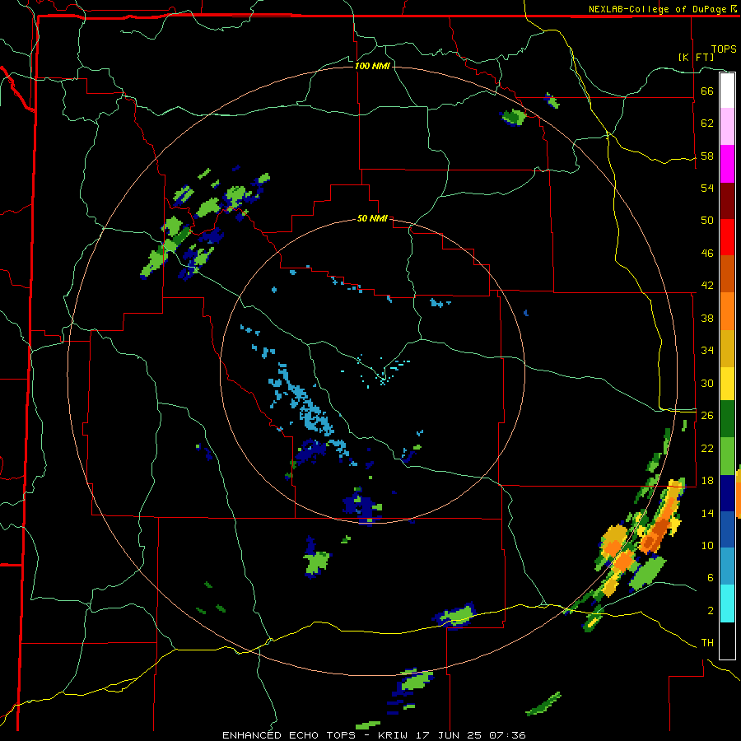741x741 pixels.
Task: Click the dark green 30 kft legend swatch
Action: [727, 419]
